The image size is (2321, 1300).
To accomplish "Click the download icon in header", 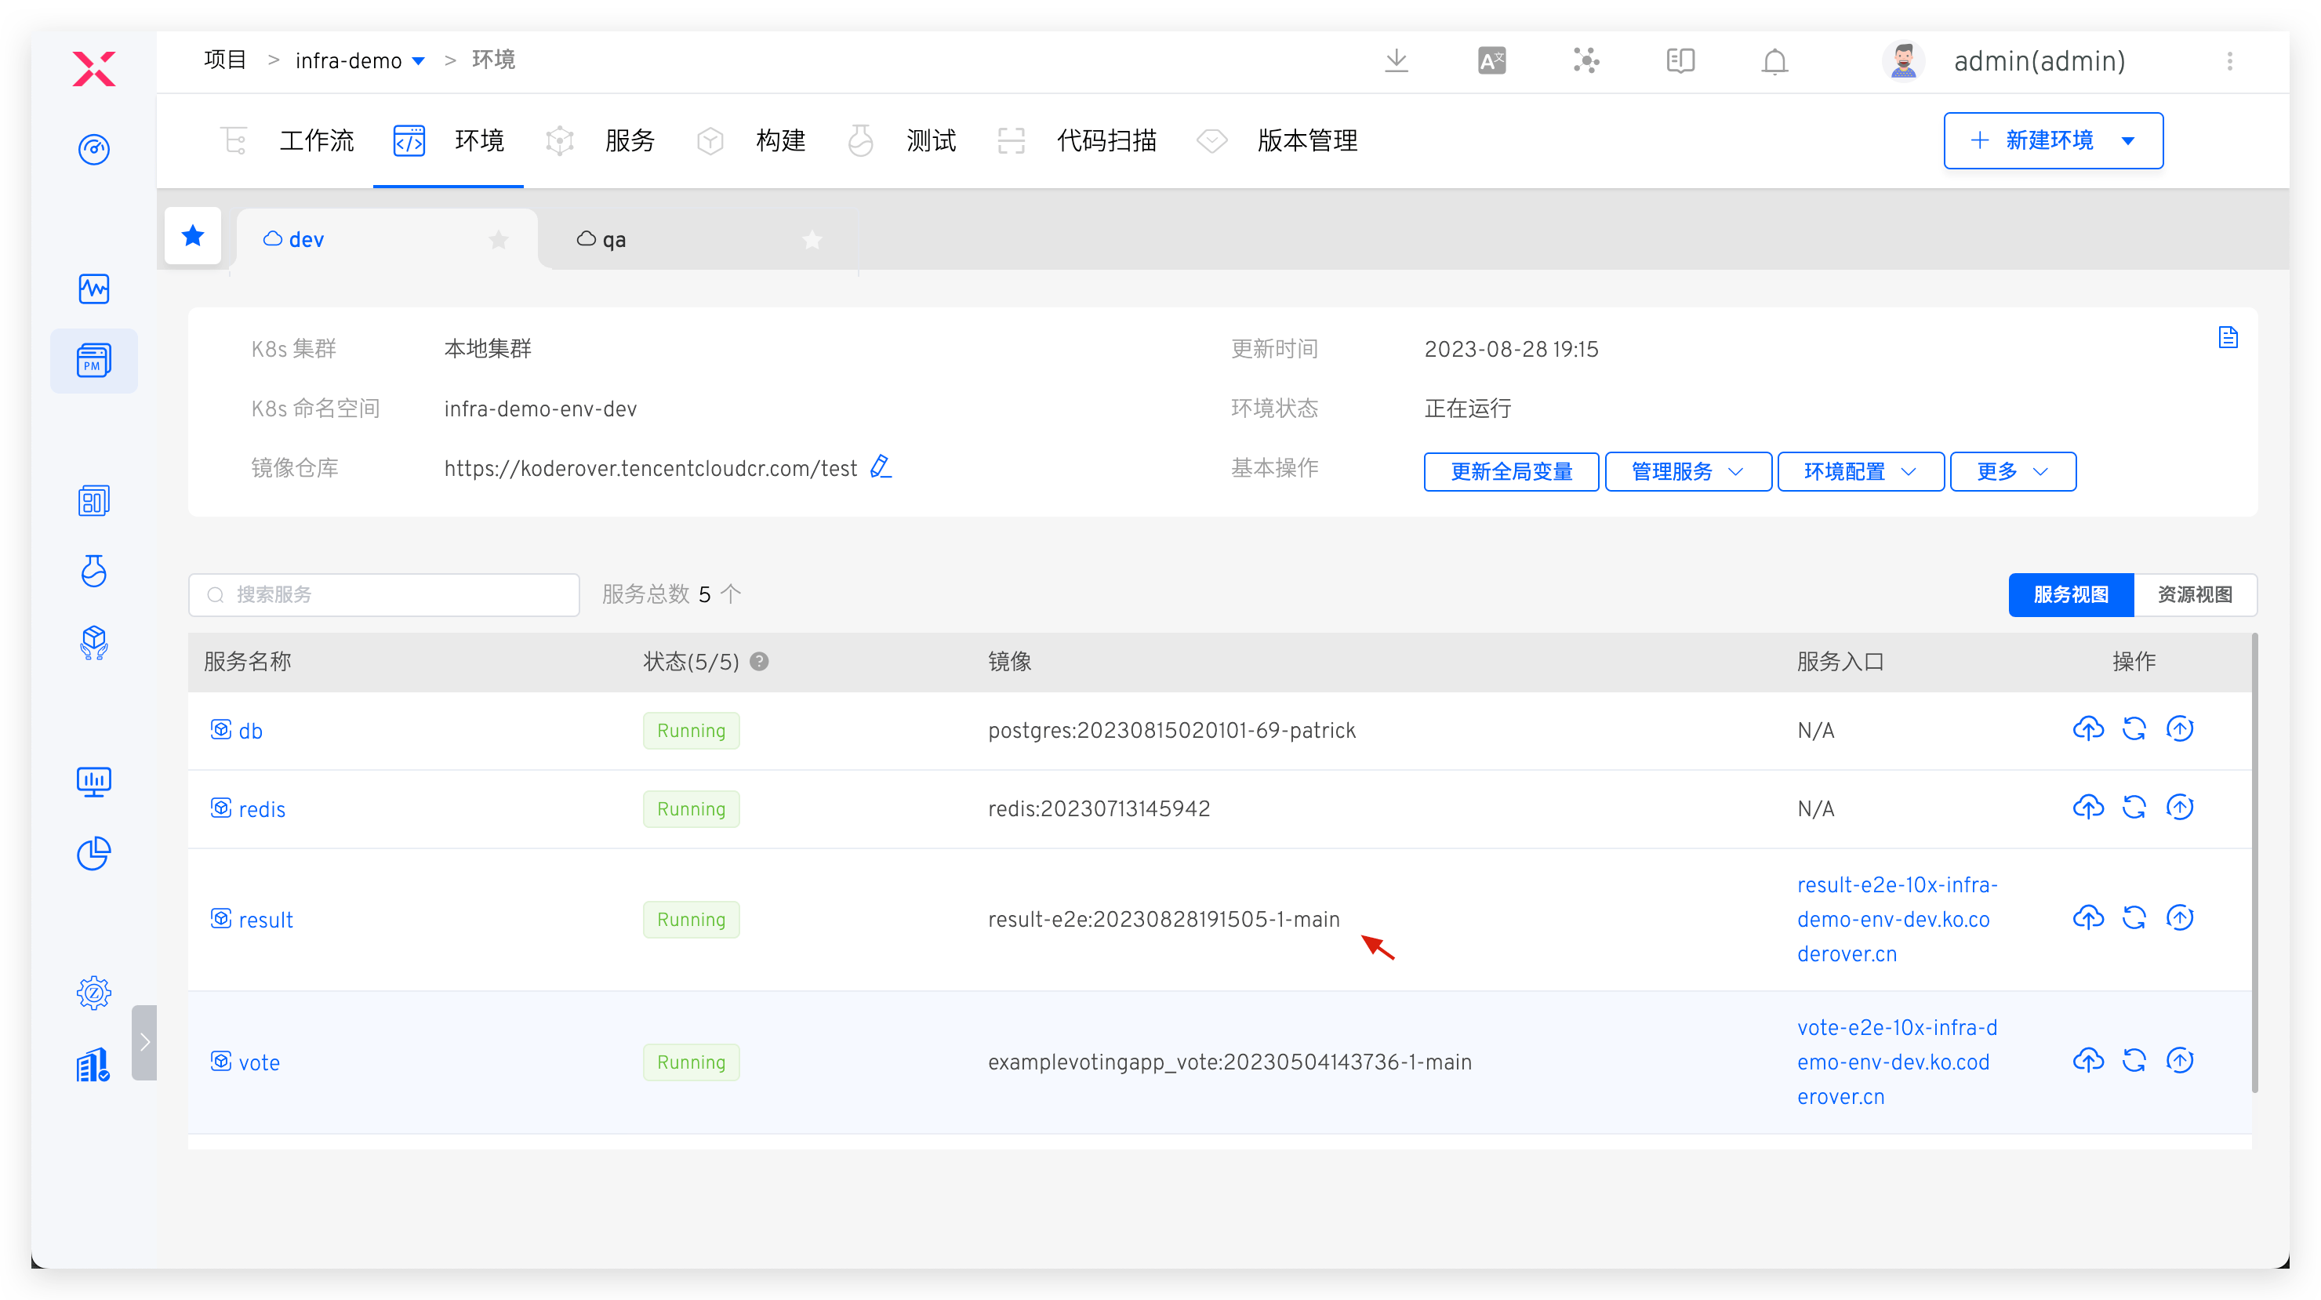I will 1396,61.
